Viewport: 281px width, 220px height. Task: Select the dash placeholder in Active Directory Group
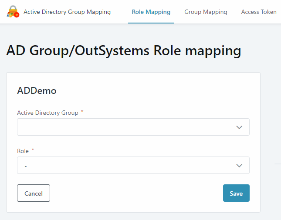[x=26, y=127]
